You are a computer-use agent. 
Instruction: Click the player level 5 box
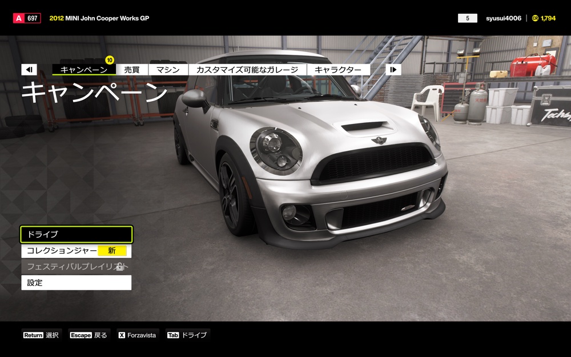pos(468,18)
